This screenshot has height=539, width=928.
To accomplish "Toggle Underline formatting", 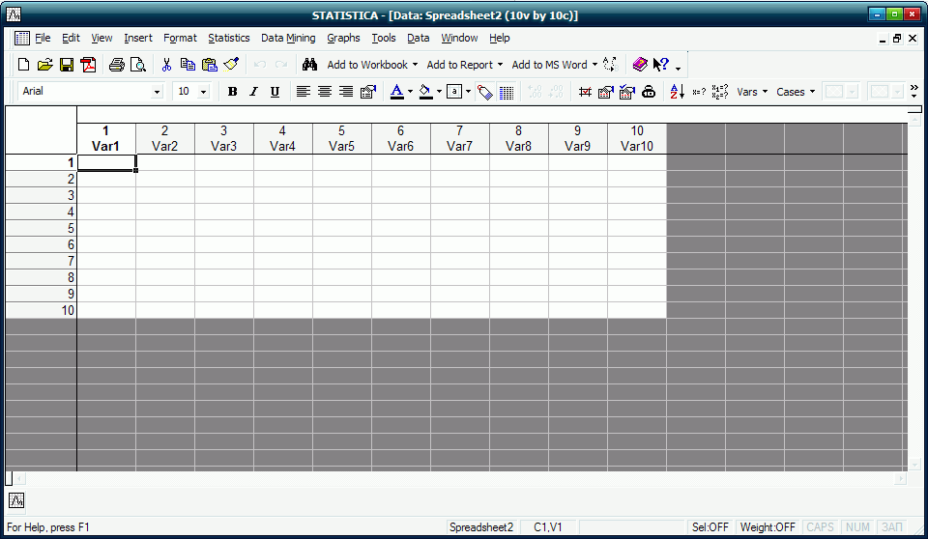I will (275, 92).
